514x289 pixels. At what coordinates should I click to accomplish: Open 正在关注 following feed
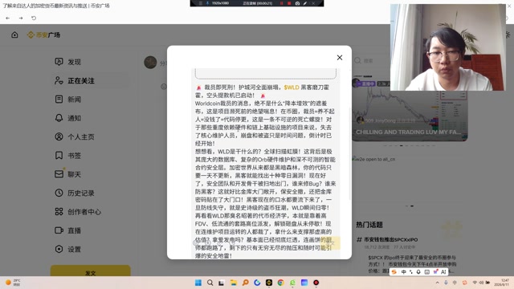click(x=80, y=80)
